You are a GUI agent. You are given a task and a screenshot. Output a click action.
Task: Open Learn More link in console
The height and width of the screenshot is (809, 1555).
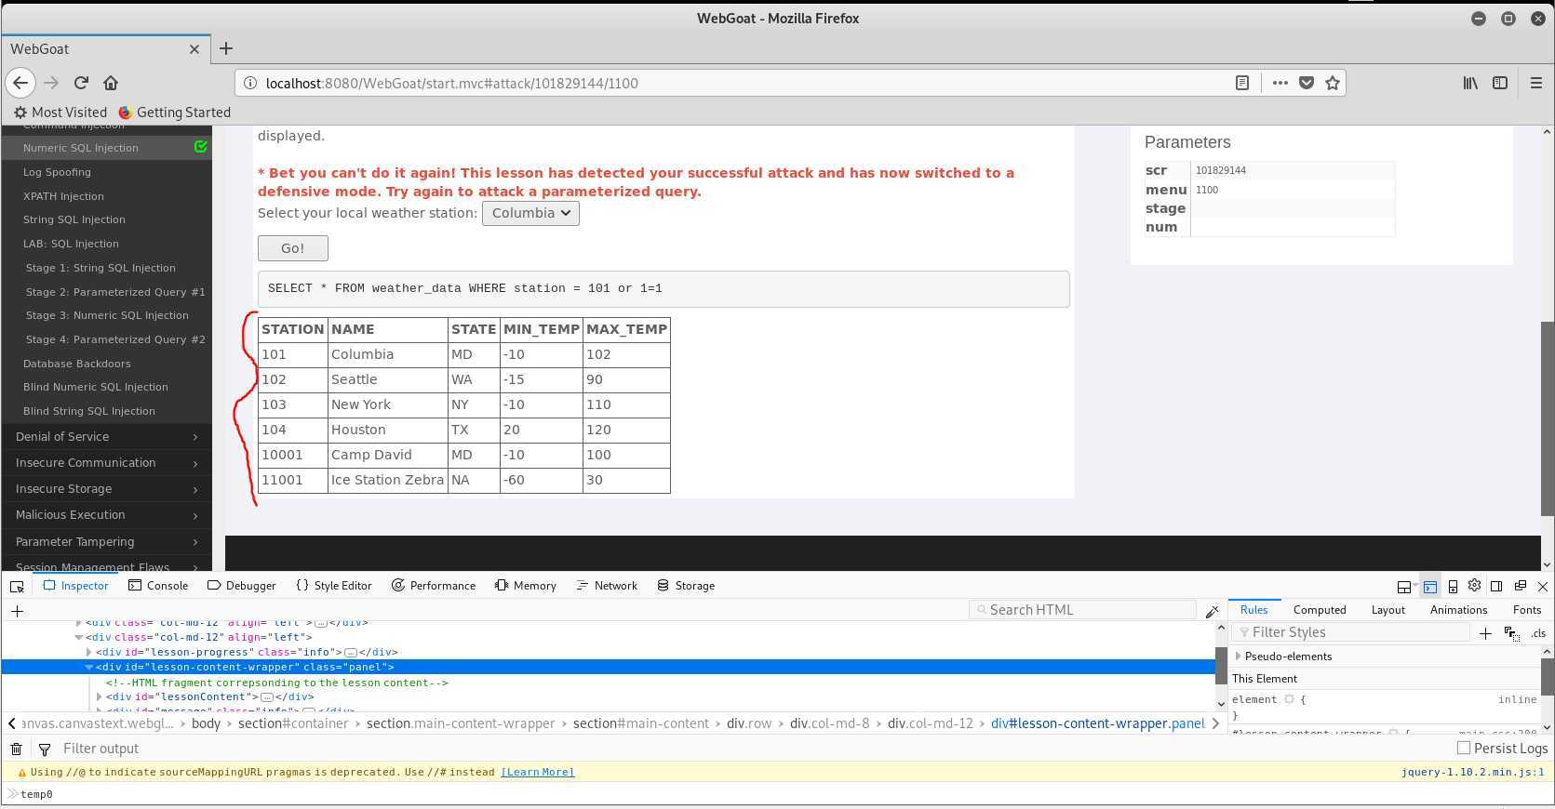[x=538, y=773]
